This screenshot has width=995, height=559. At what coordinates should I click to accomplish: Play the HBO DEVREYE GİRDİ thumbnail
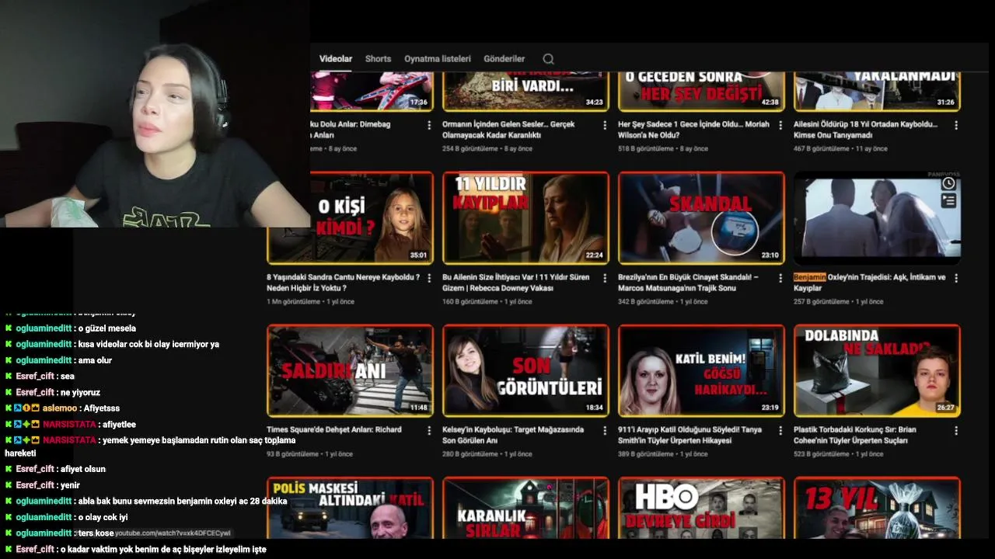pyautogui.click(x=701, y=508)
